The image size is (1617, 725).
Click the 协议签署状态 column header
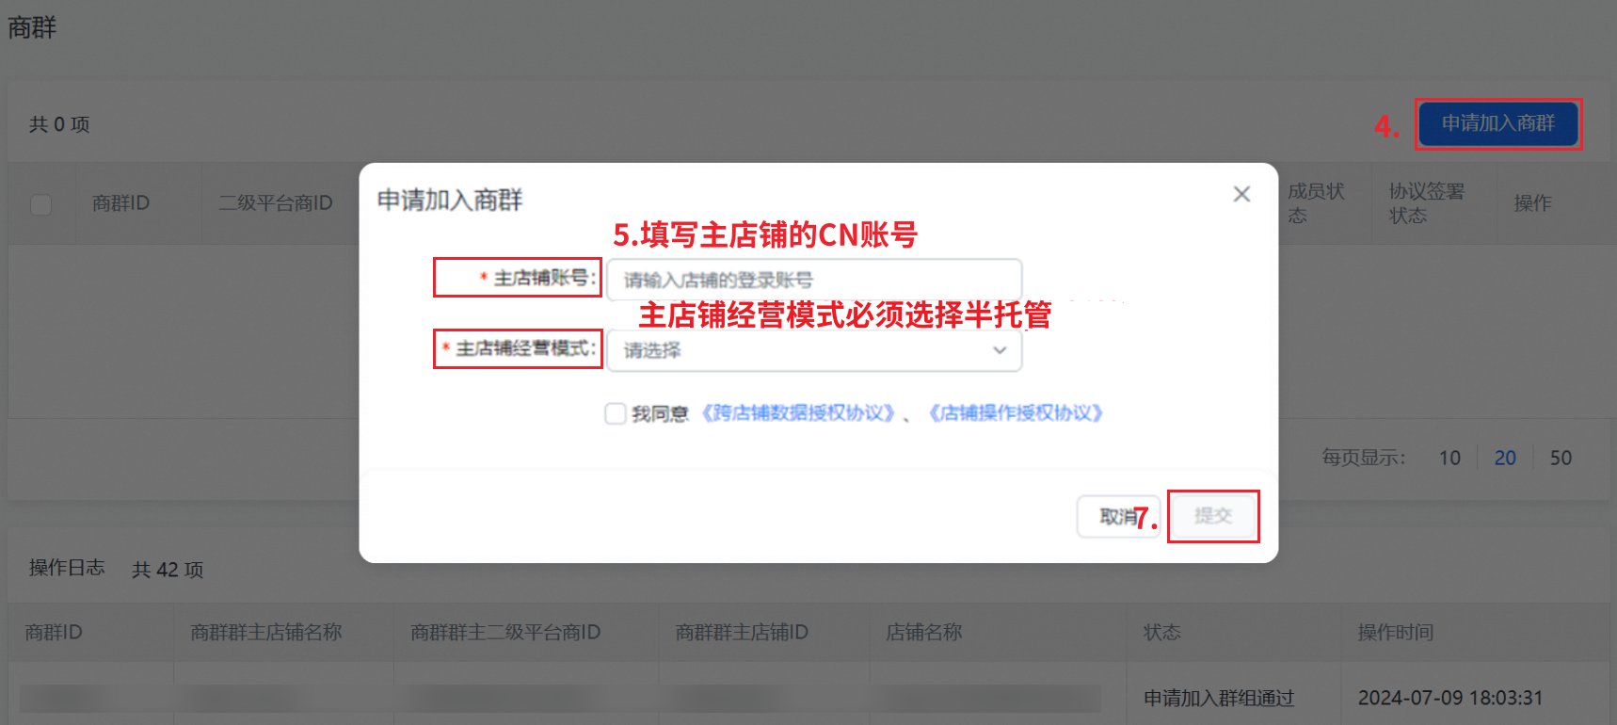tap(1427, 203)
